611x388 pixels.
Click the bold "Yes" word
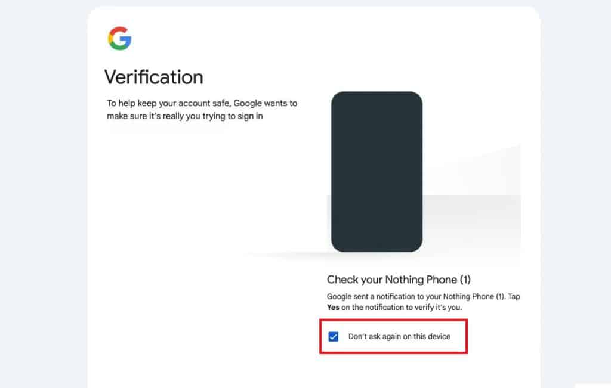pos(333,308)
